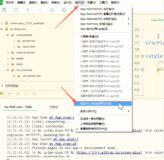Click my-first-unix project icon

[x=7, y=29]
